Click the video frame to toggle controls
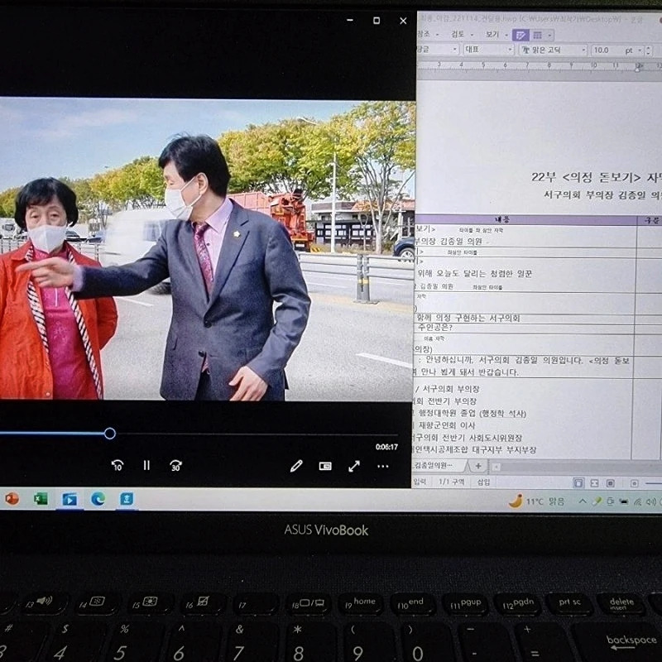This screenshot has height=662, width=662. (x=207, y=249)
